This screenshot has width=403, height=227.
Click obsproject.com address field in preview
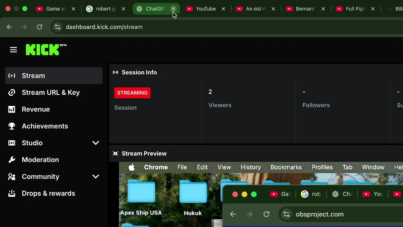pyautogui.click(x=320, y=214)
